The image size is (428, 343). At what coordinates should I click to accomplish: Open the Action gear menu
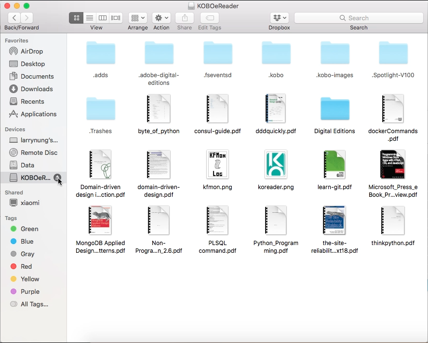(161, 18)
